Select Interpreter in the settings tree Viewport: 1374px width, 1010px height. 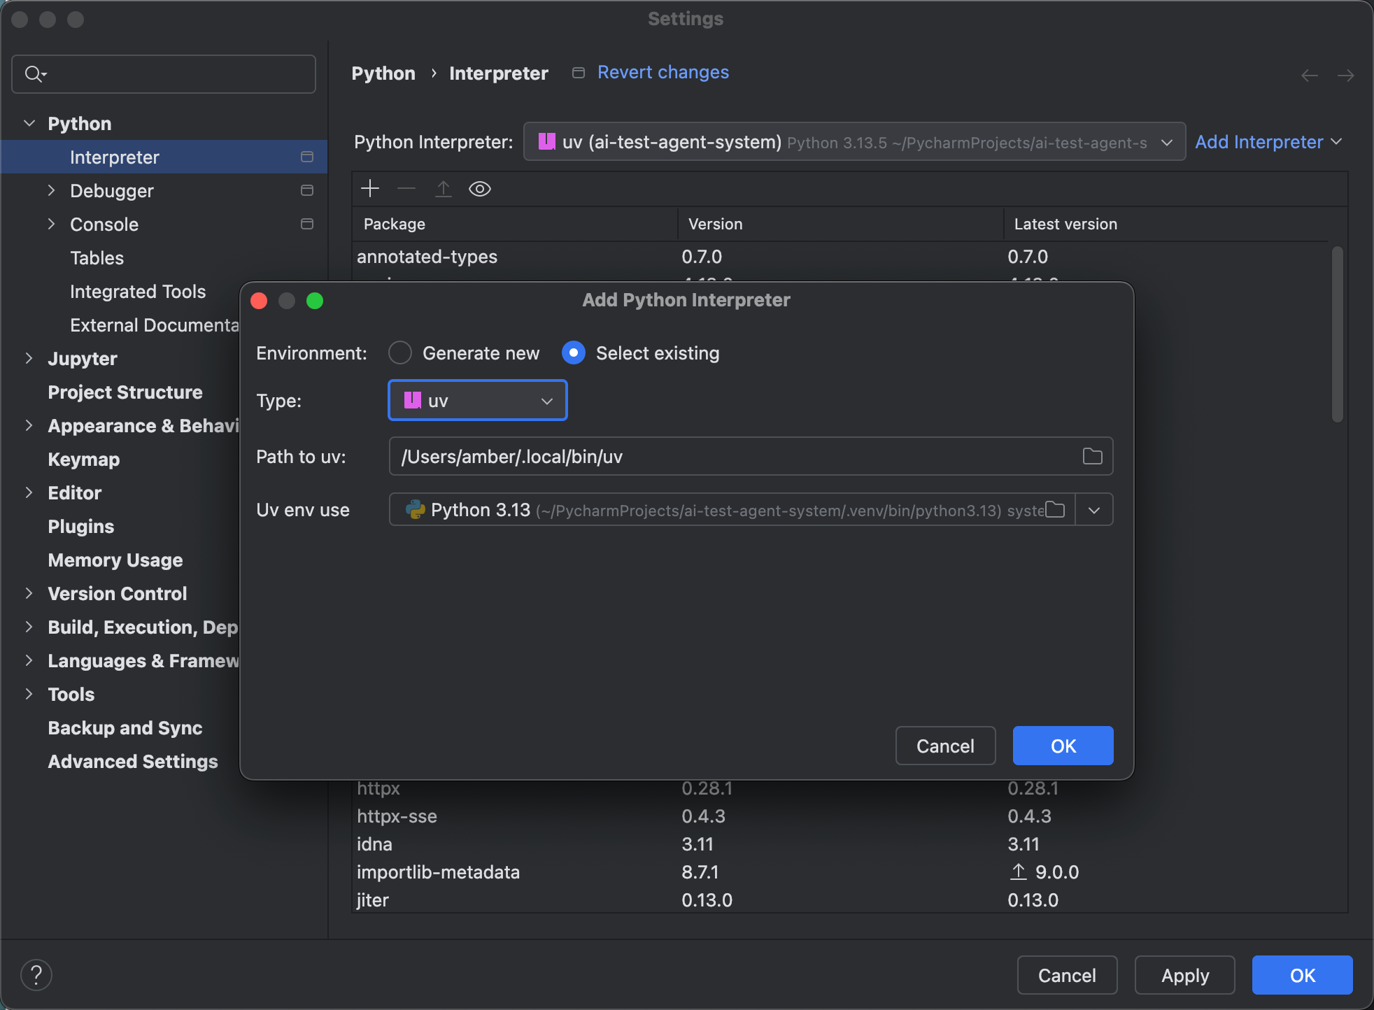click(x=164, y=157)
